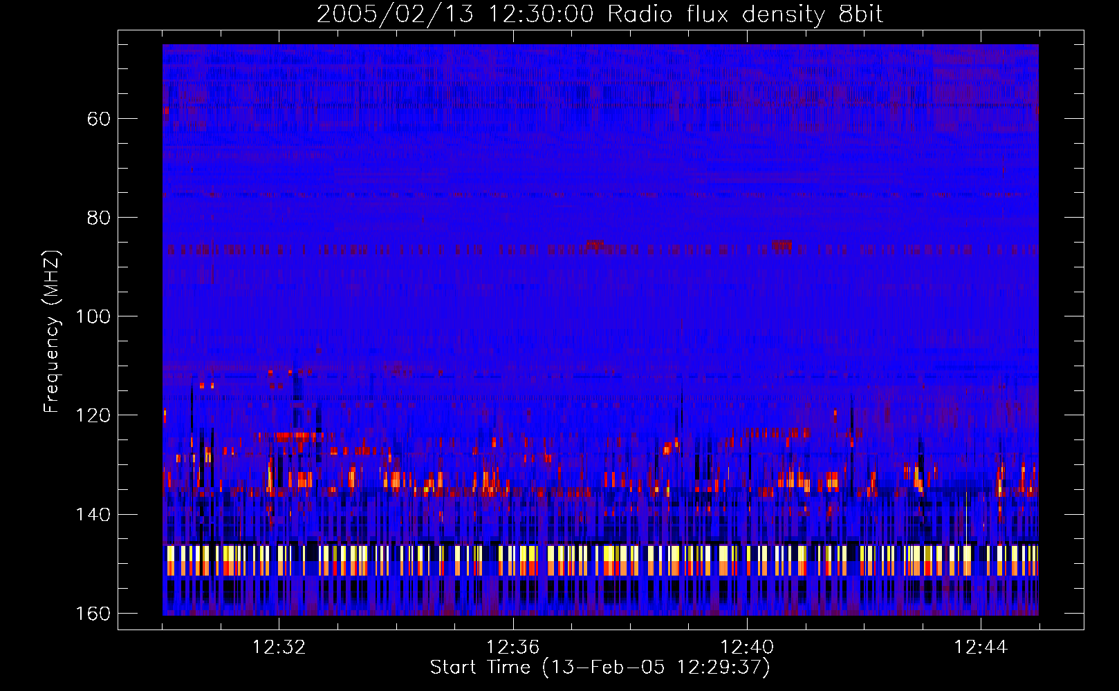1119x691 pixels.
Task: Click the 'Frequency (MHZ)' y-axis label
Action: [52, 331]
